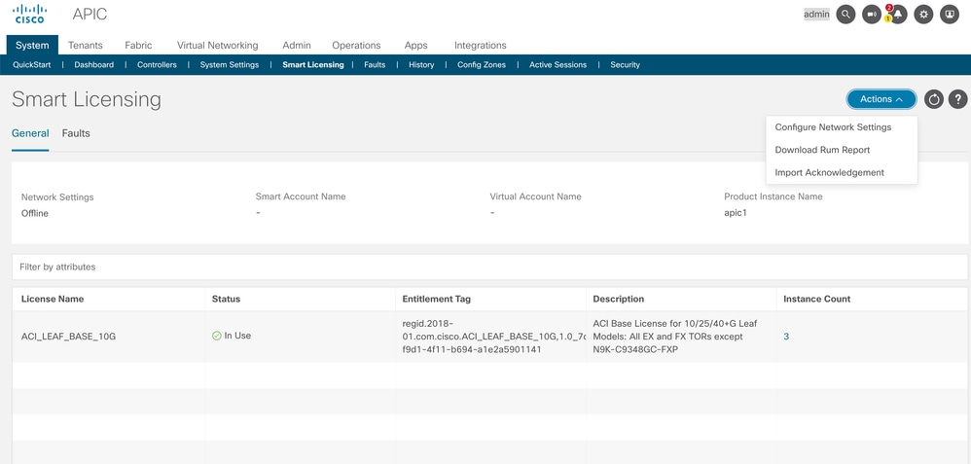Focus the Filter by attributes field

[489, 267]
